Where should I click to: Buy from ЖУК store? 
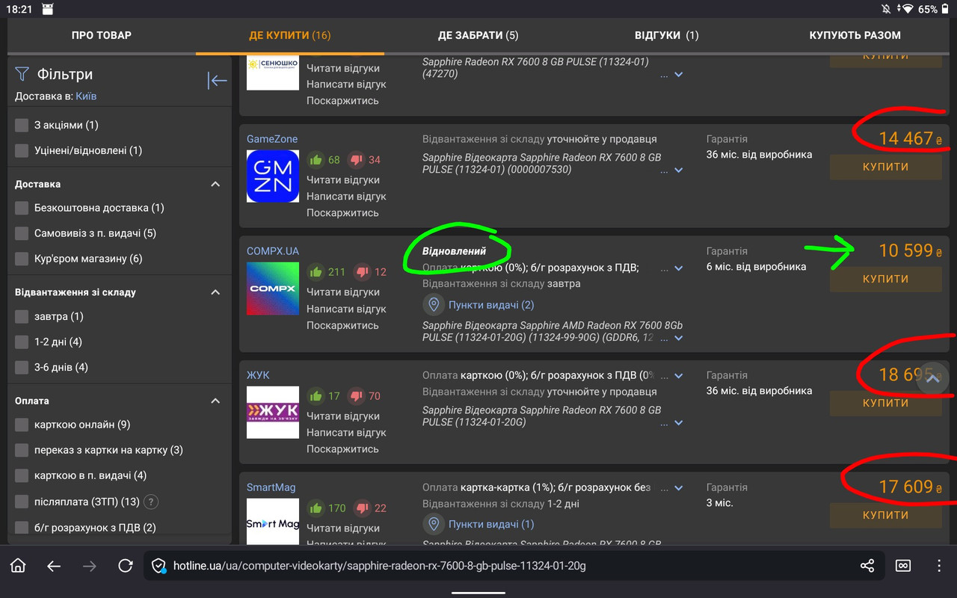point(885,403)
